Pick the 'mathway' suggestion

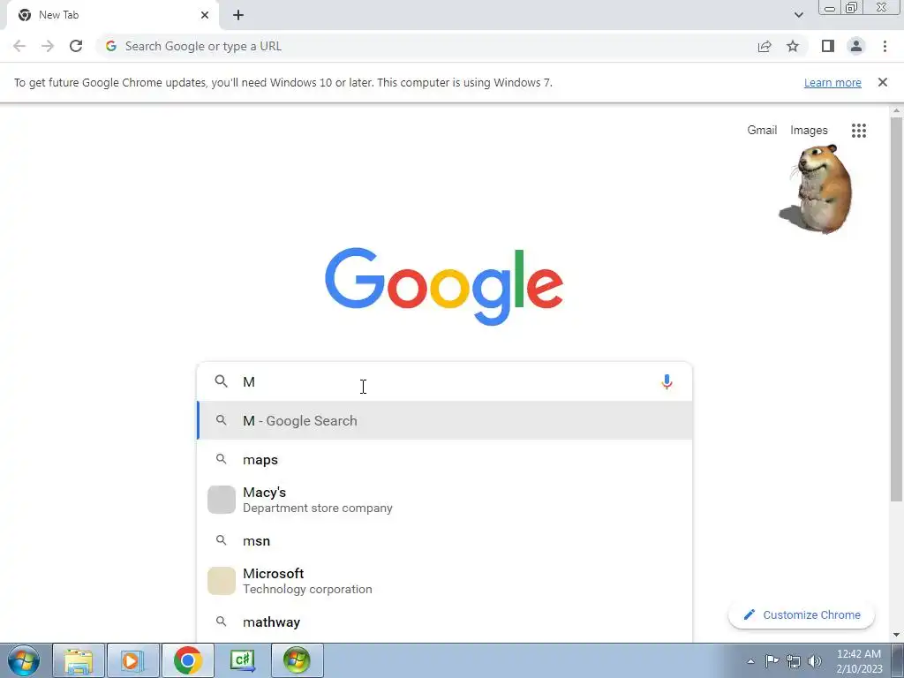445,622
